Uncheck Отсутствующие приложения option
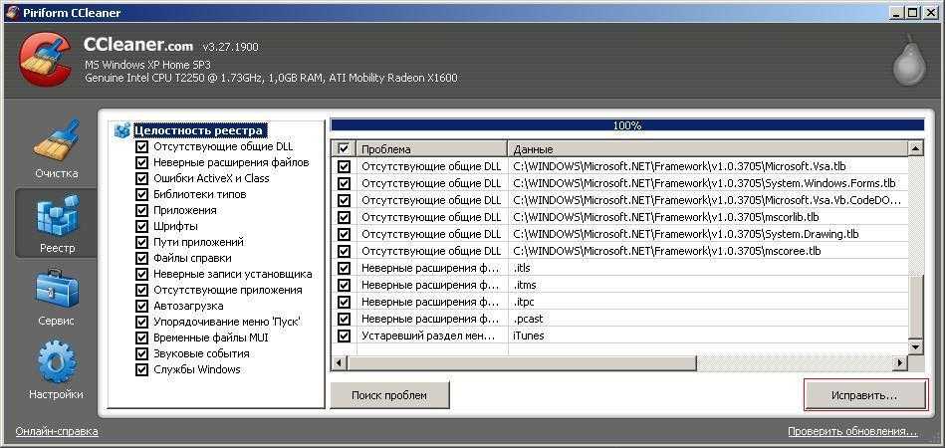Screen dimensions: 945x448 coord(141,291)
